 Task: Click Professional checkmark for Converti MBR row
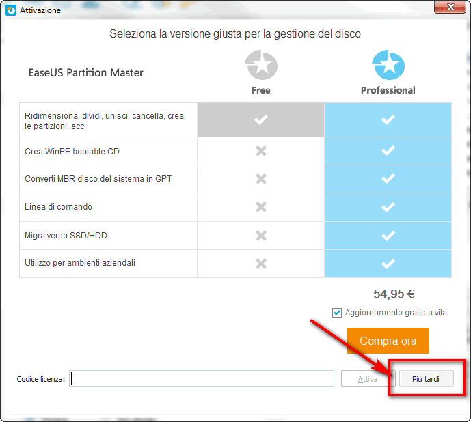coord(388,178)
